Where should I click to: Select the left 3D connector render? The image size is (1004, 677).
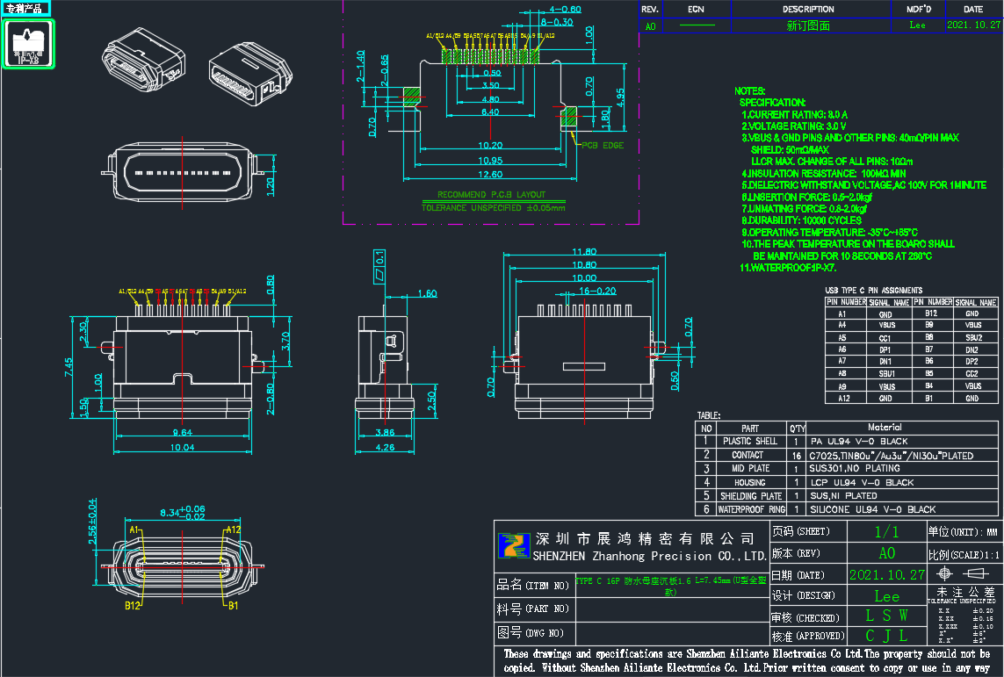tap(143, 61)
